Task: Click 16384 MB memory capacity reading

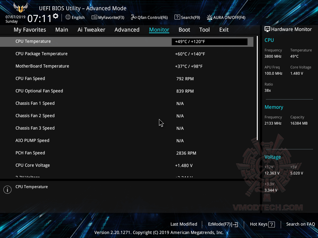Action: tap(299, 123)
